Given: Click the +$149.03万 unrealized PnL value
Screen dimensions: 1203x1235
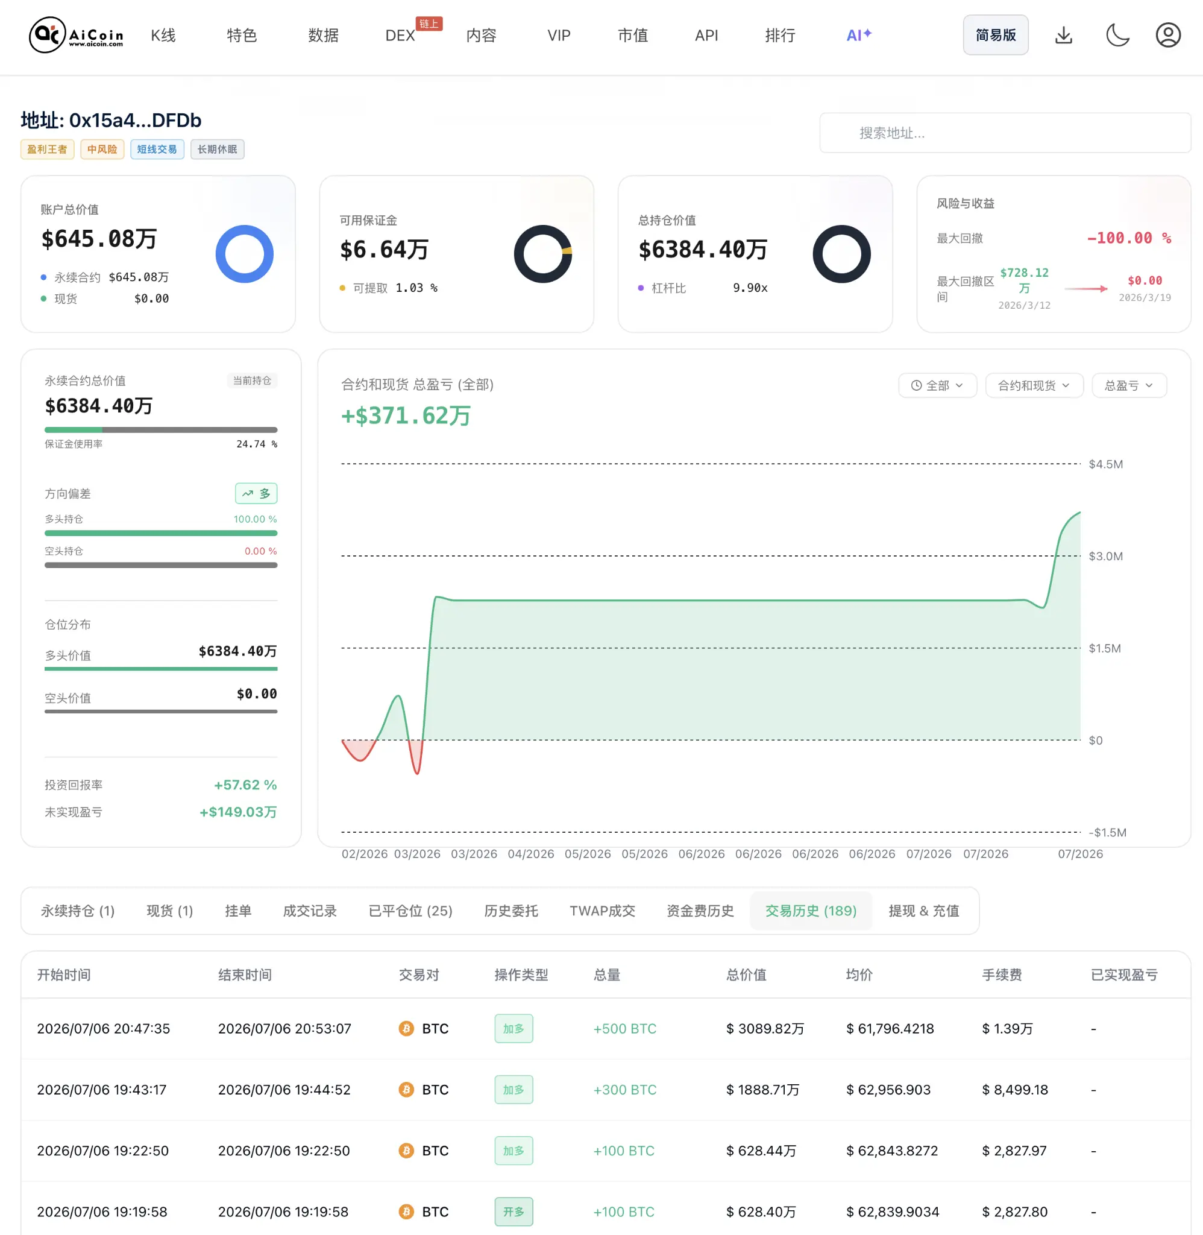Looking at the screenshot, I should point(238,812).
